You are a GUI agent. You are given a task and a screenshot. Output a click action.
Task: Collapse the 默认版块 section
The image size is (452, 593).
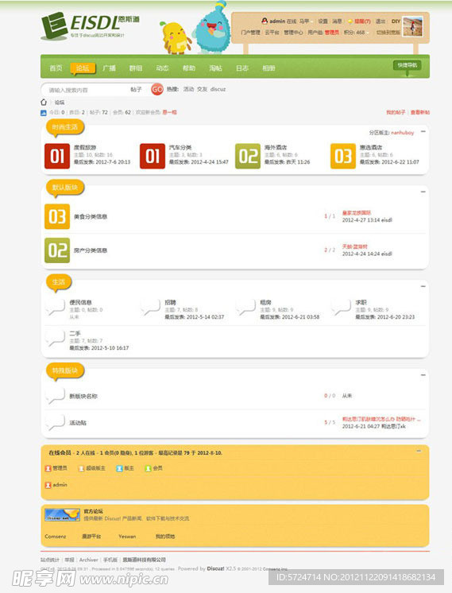click(x=423, y=192)
